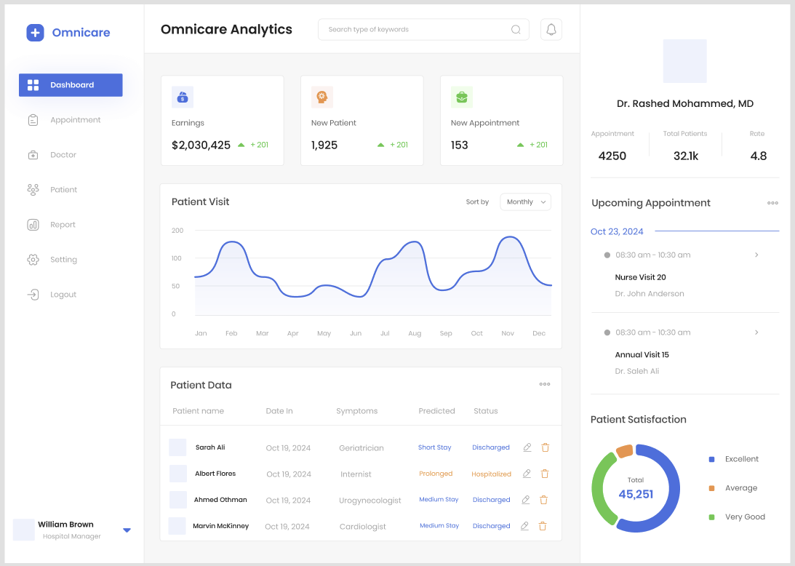Open the Appointment page in the sidebar
795x566 pixels.
(75, 120)
